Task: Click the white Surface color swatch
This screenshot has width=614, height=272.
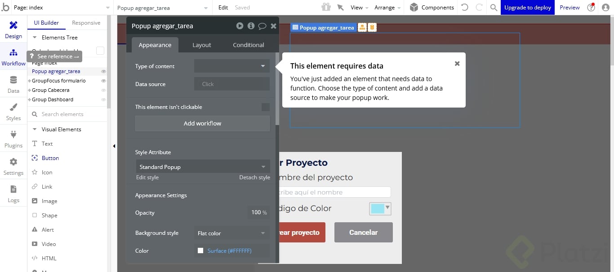Action: (x=200, y=250)
